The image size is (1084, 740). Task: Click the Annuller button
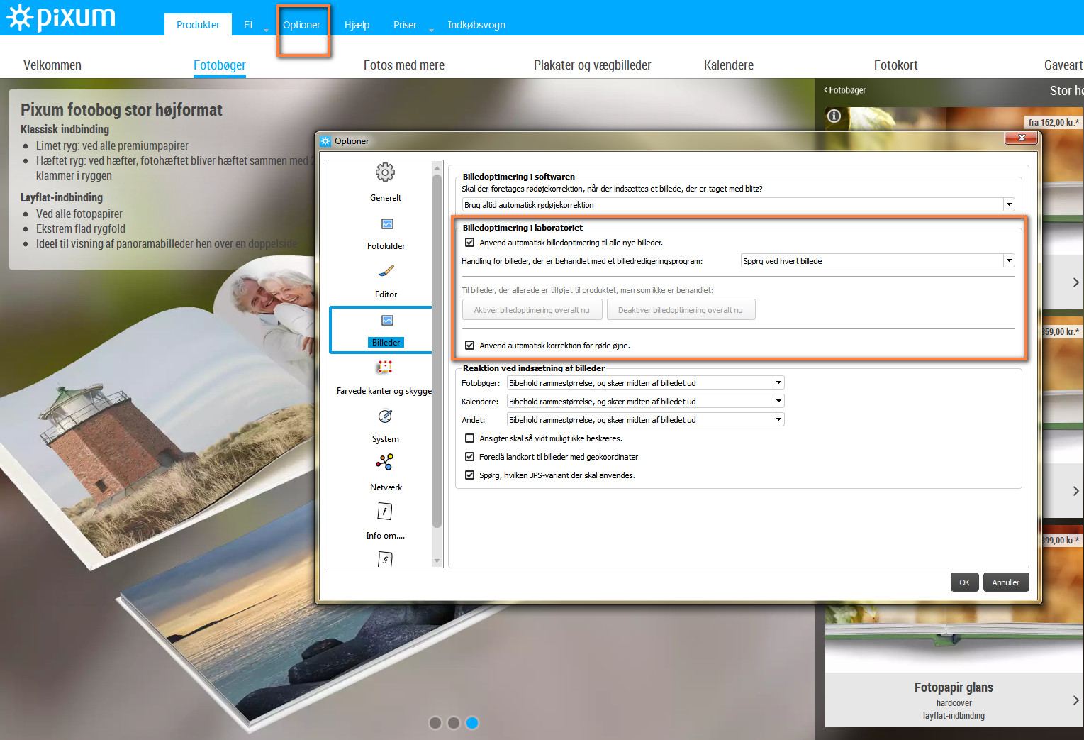coord(1005,582)
